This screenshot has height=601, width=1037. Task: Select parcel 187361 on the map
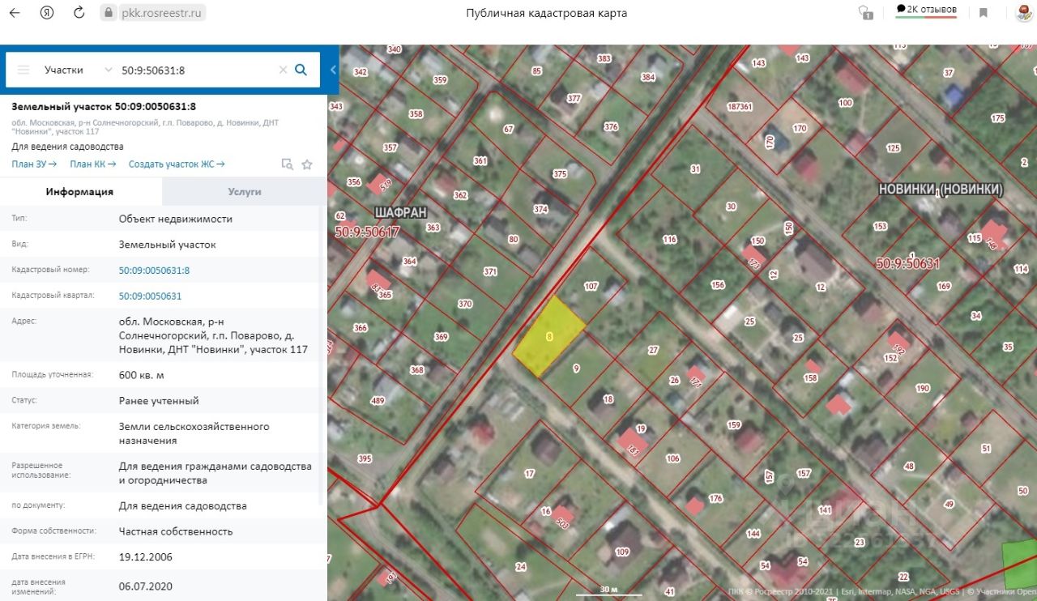click(740, 106)
